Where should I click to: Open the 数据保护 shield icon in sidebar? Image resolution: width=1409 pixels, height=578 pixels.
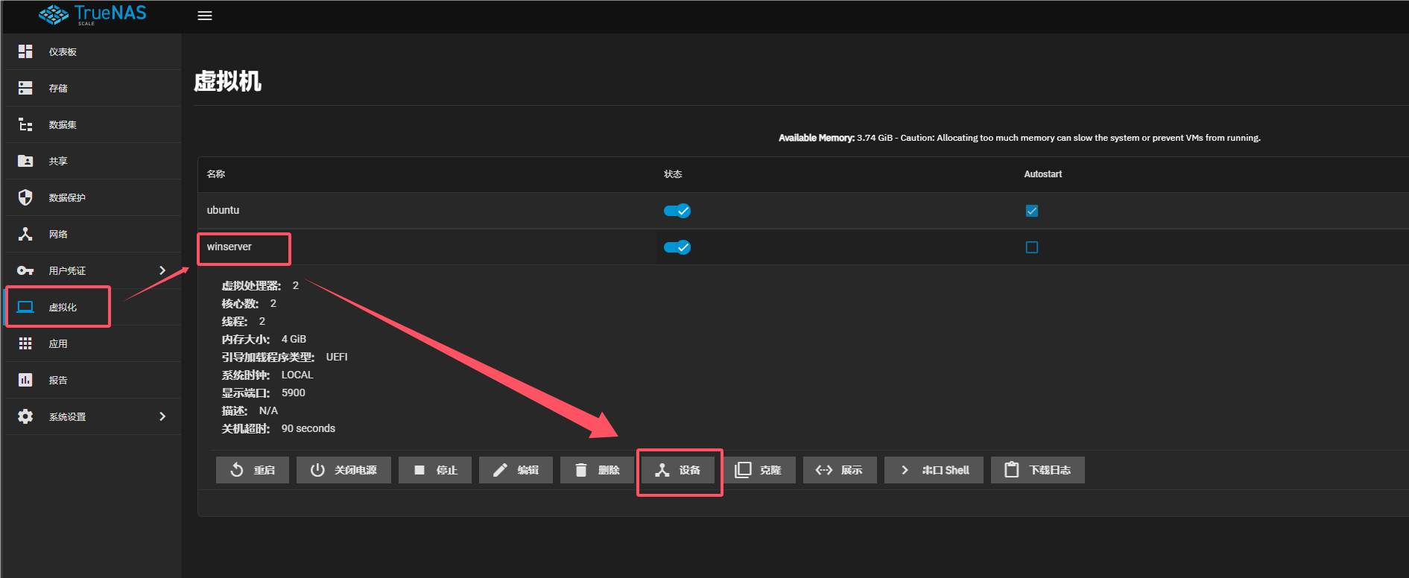click(25, 197)
